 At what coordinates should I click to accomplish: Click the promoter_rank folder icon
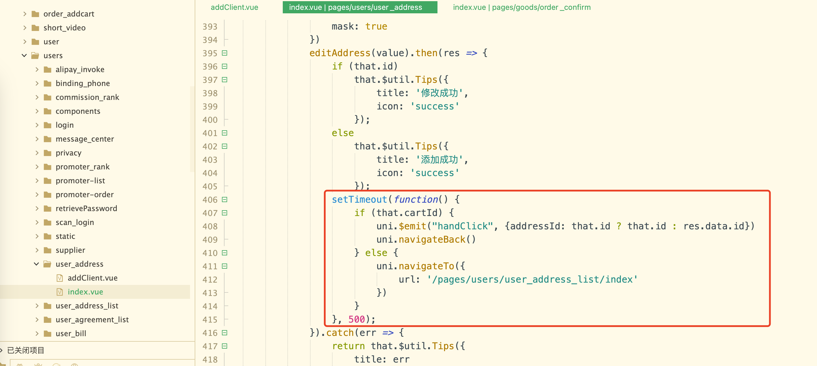(48, 167)
